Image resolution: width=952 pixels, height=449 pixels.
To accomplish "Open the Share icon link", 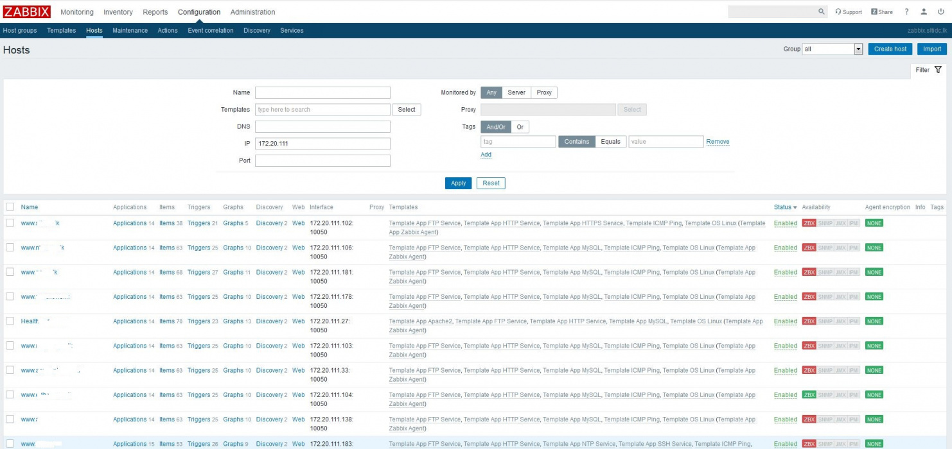I will 882,12.
